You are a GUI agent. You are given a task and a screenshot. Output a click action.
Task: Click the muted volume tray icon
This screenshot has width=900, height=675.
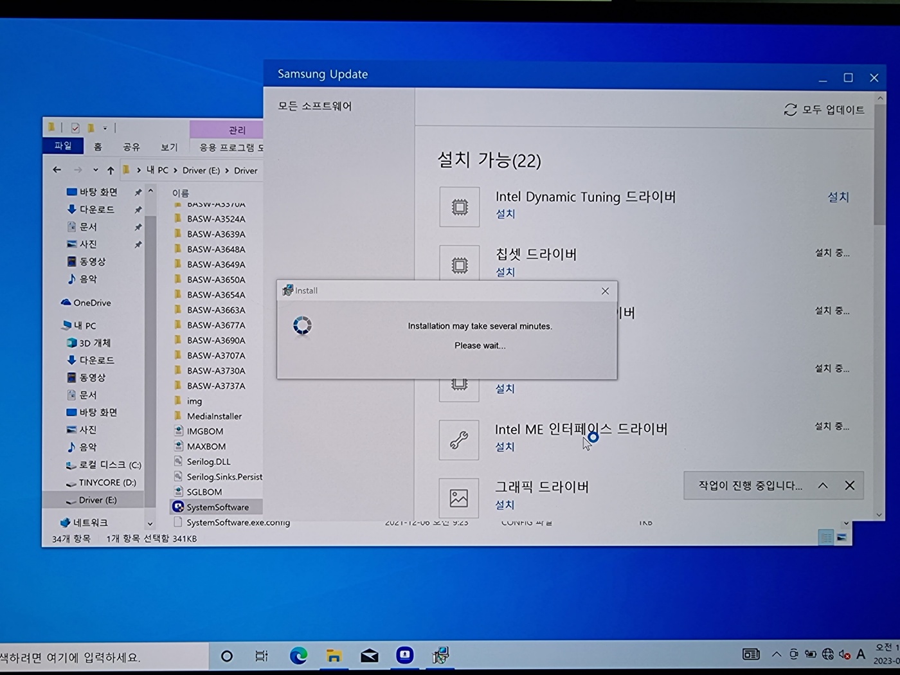click(845, 654)
